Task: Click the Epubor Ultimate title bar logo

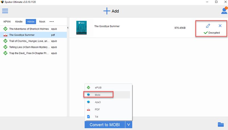Action: [2, 2]
